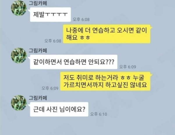The height and width of the screenshot is (135, 175).
Task: Click 오후 6:08 timestamp beside yellow 나중에 bubble
Action: (53, 41)
